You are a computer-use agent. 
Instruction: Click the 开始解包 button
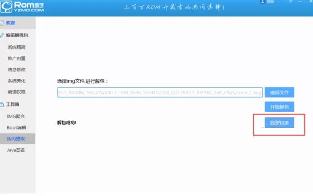[279, 107]
